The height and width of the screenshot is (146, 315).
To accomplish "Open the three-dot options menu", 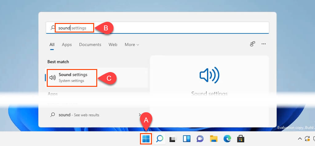I will [x=264, y=44].
